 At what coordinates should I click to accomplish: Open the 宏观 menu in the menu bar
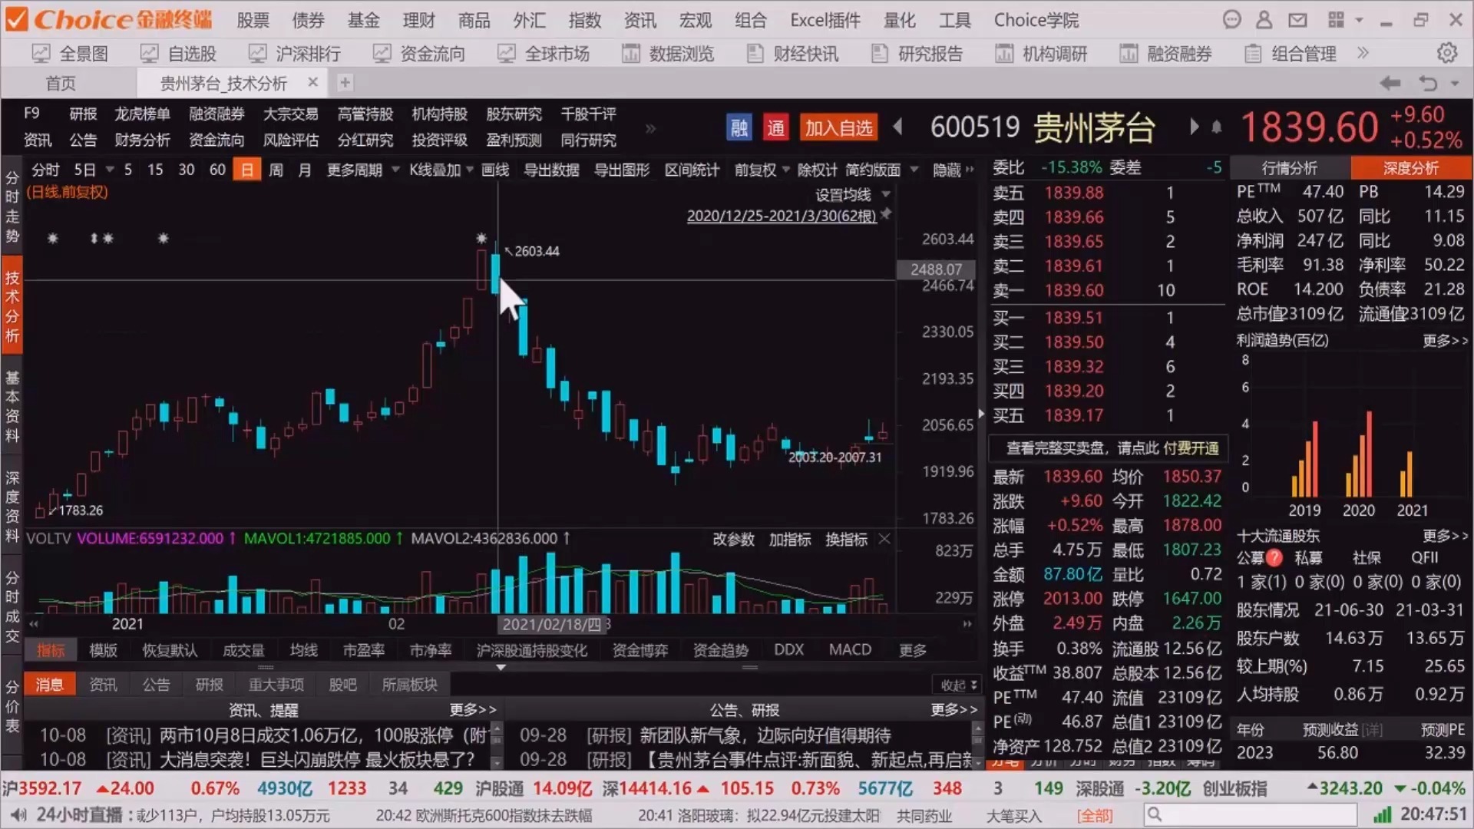pos(695,20)
